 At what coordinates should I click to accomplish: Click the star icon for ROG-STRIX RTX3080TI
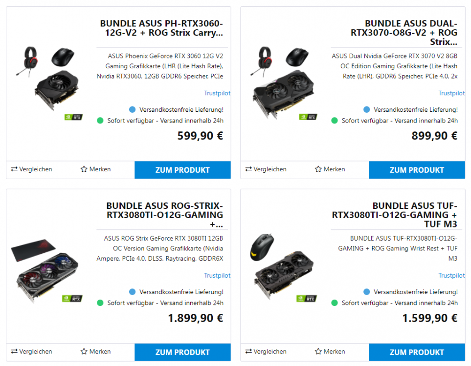[x=84, y=351]
